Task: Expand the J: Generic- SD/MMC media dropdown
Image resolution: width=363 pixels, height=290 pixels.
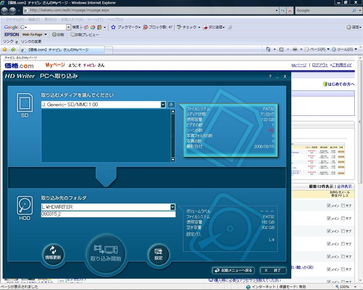Action: (163, 105)
